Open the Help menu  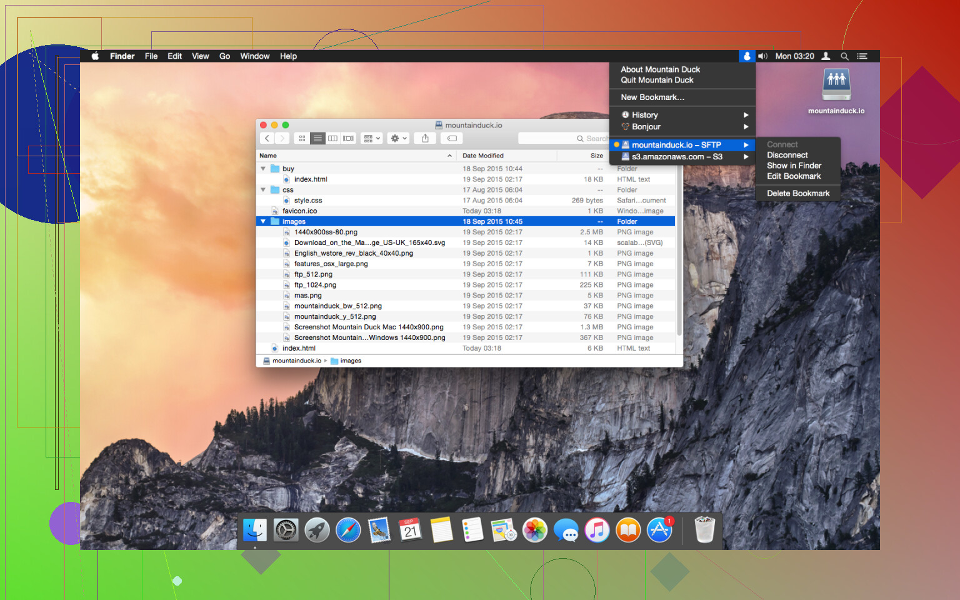(x=289, y=56)
